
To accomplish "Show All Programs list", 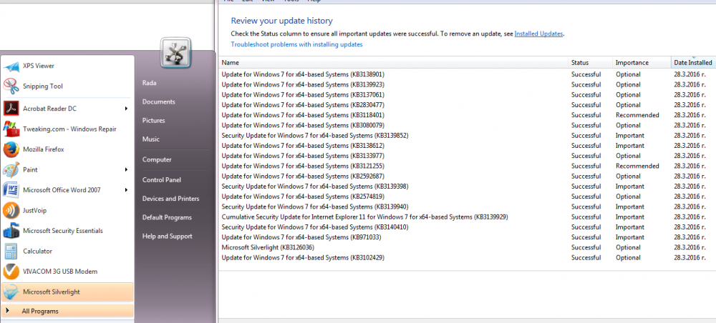I will (67, 311).
